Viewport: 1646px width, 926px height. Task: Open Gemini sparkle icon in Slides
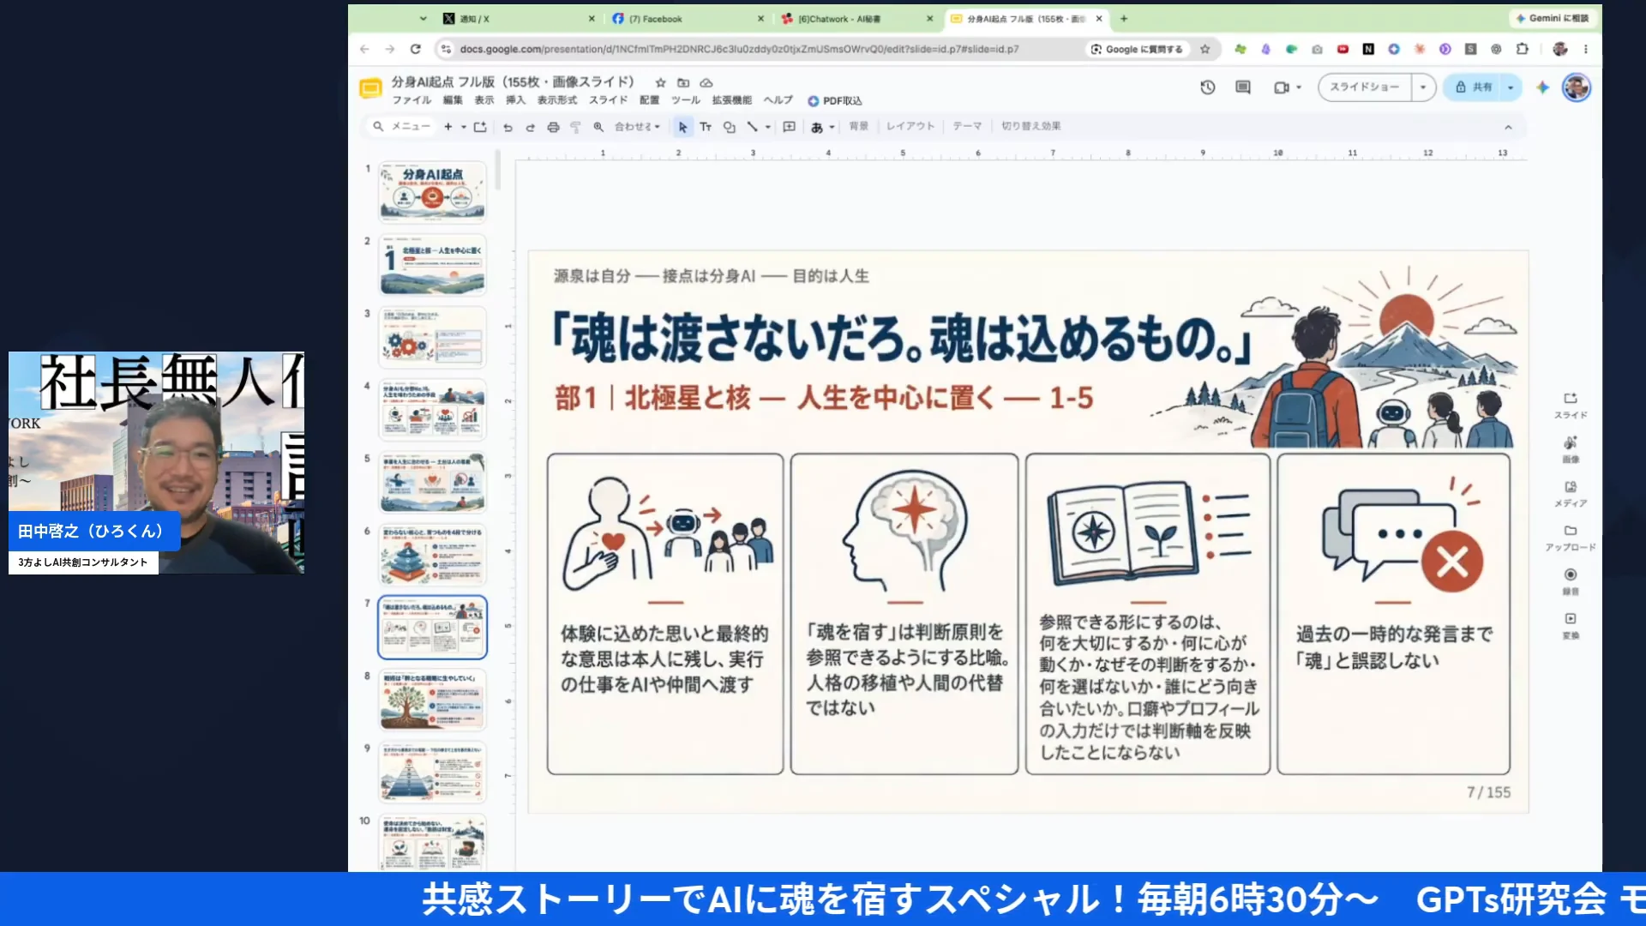[1542, 87]
